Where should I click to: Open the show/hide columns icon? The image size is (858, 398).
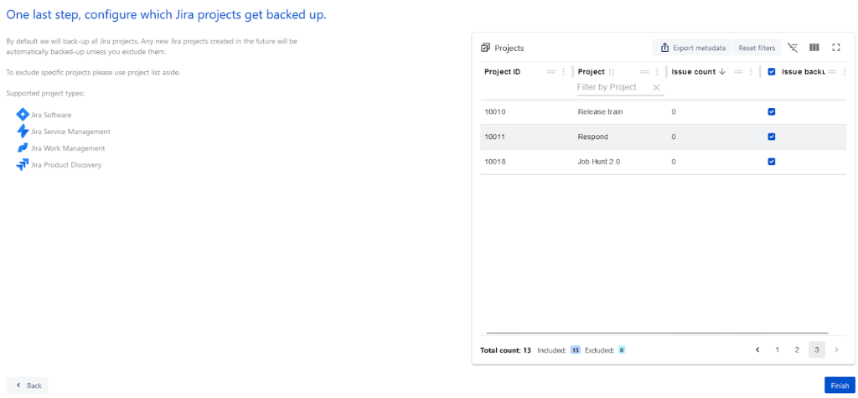[x=814, y=48]
